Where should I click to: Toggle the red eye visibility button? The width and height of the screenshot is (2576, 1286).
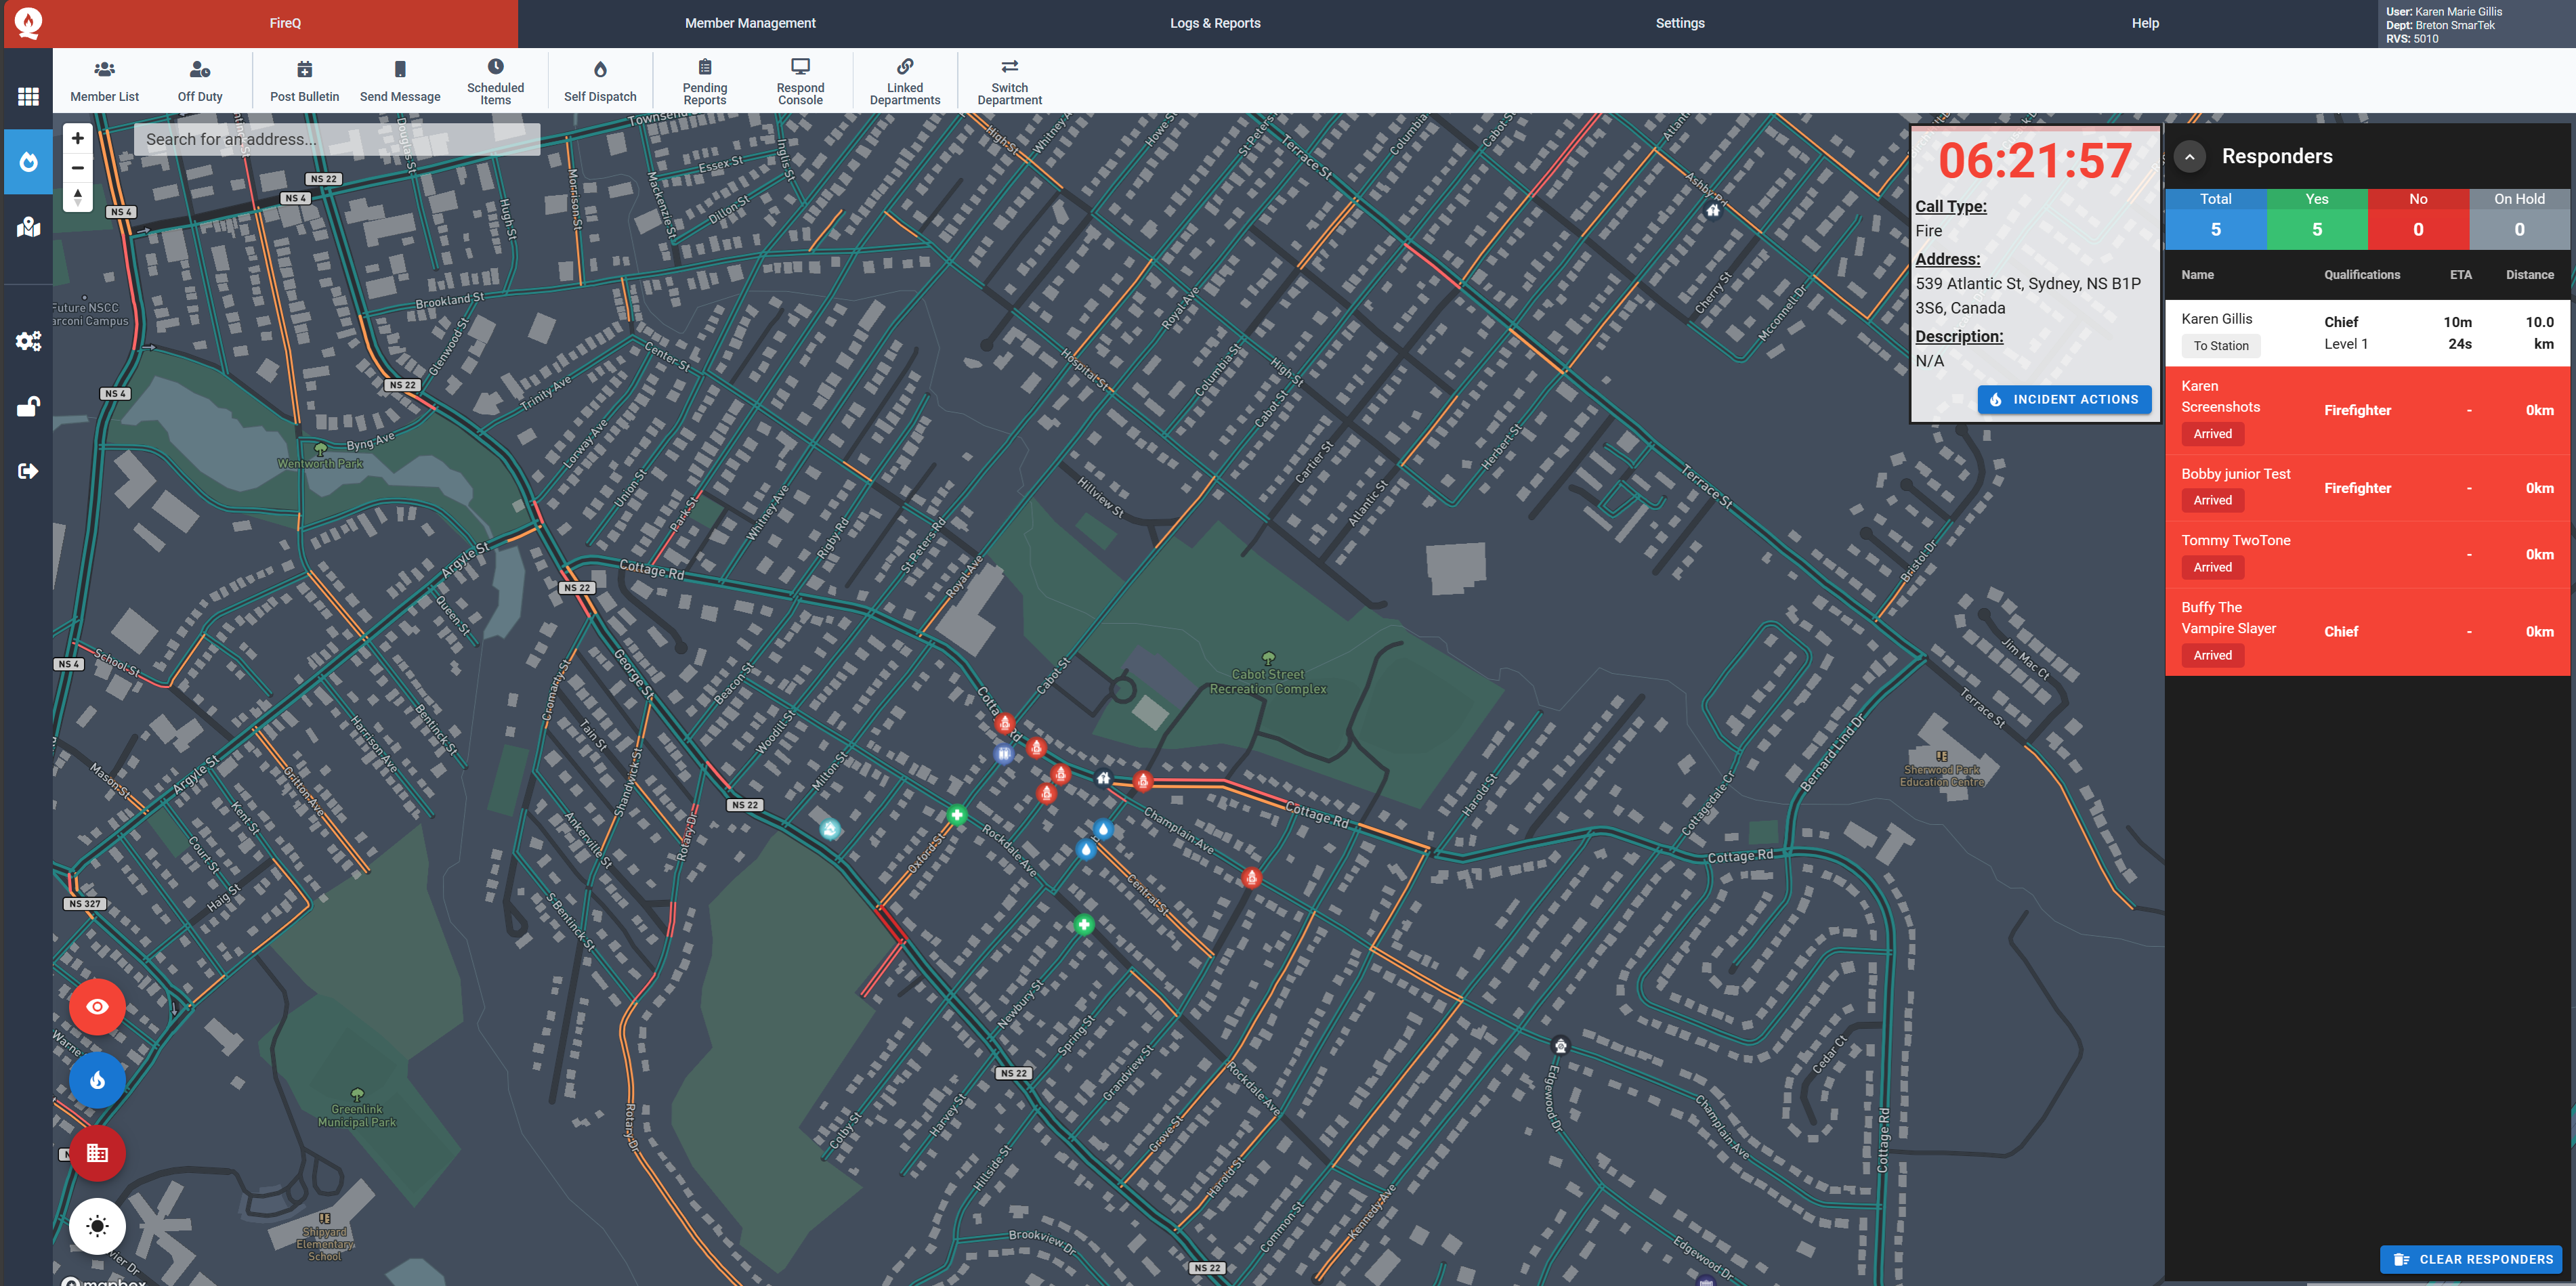[97, 1006]
